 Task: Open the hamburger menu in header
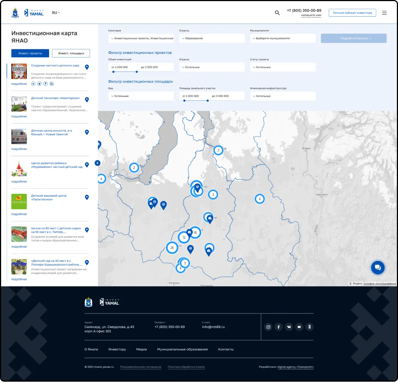pos(384,13)
